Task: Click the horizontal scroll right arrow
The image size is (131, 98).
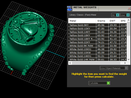Action: 125,63
